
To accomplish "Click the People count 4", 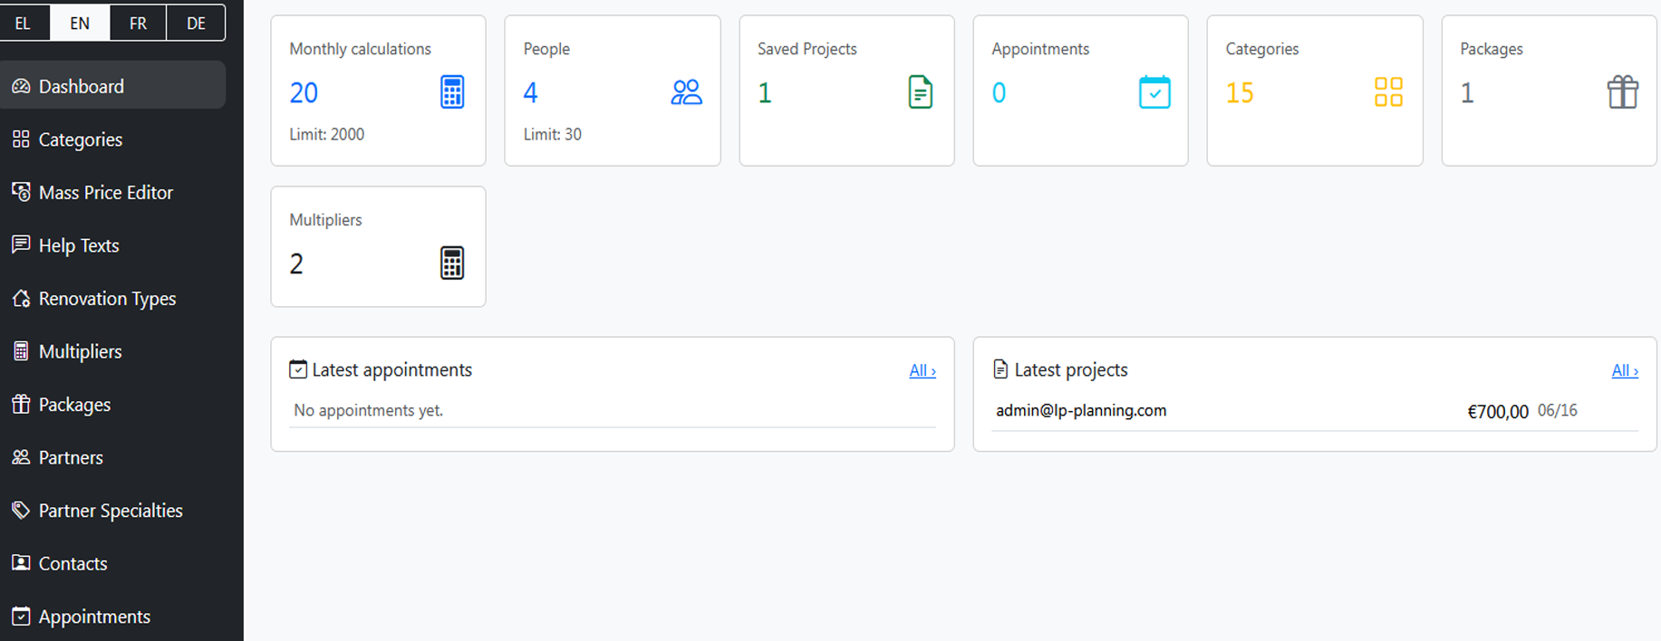I will pos(531,92).
